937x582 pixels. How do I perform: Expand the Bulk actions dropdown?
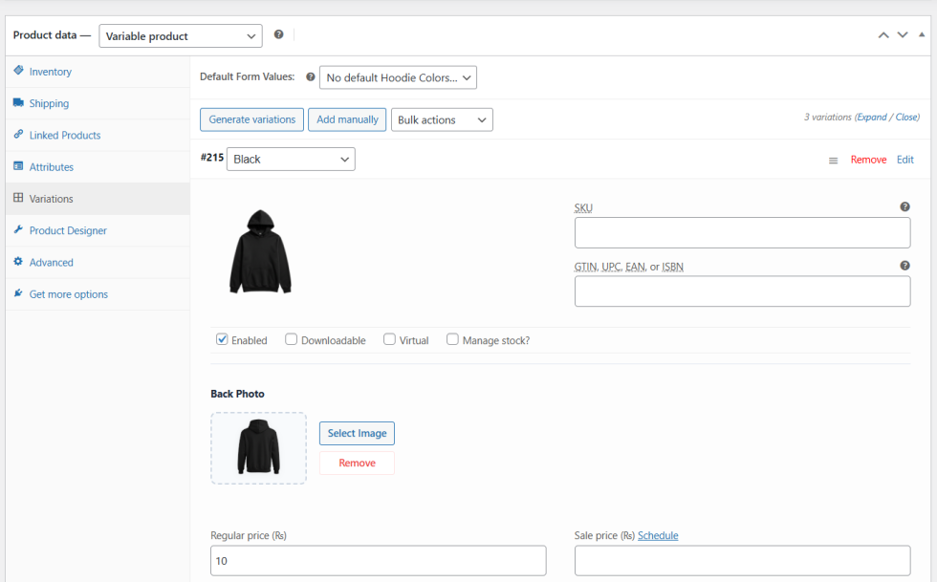coord(442,119)
